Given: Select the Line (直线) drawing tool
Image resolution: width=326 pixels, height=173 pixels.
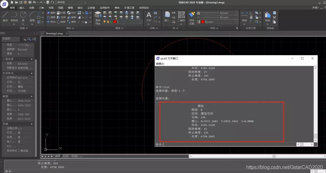Looking at the screenshot, I should (x=5, y=16).
